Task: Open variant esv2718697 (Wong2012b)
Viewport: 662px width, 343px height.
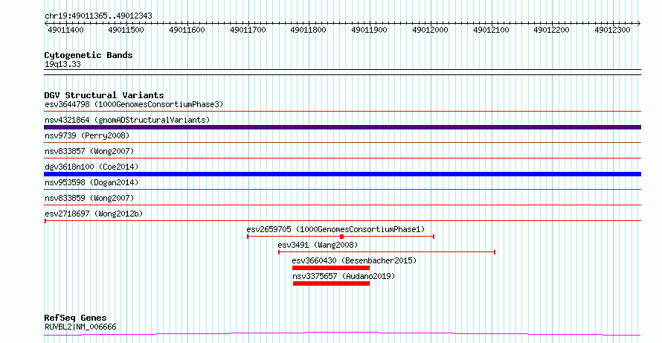Action: tap(94, 214)
